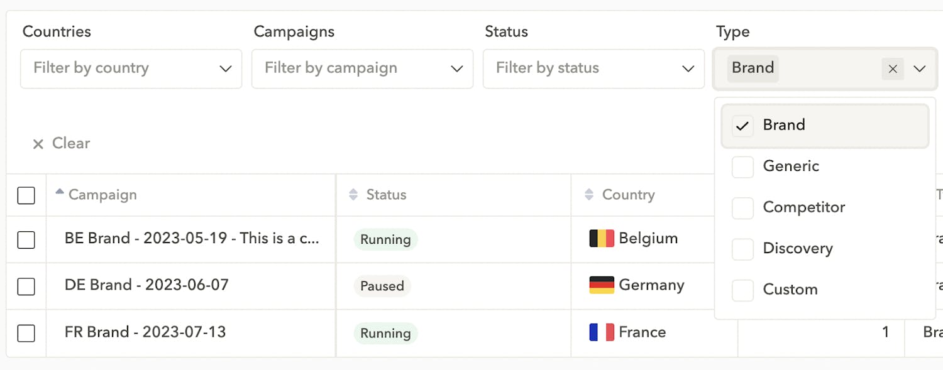Image resolution: width=943 pixels, height=370 pixels.
Task: Click the Belgium flag icon
Action: 601,238
